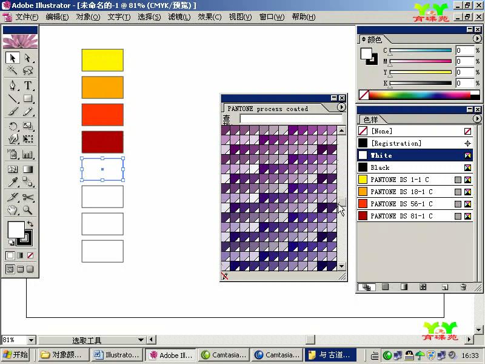Image resolution: width=485 pixels, height=364 pixels.
Task: Select the Scale tool
Action: pos(28,126)
